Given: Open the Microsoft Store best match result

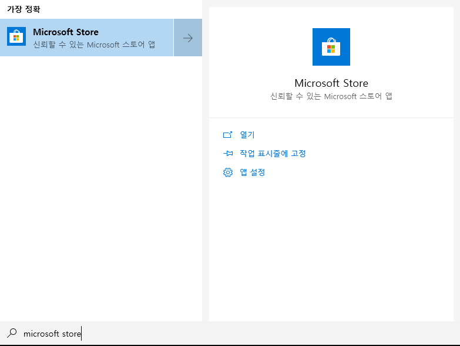Looking at the screenshot, I should click(87, 38).
